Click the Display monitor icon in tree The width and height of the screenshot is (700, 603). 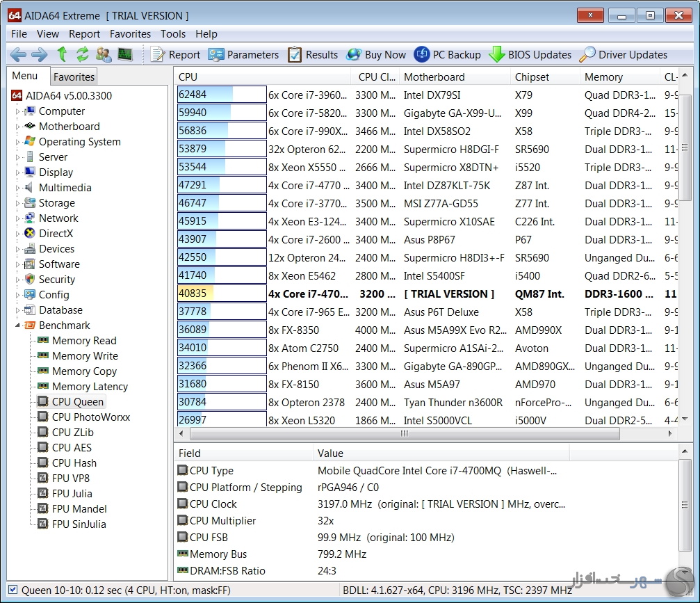29,172
